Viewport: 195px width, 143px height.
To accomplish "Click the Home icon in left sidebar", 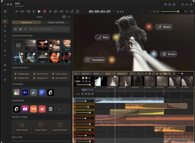I will pyautogui.click(x=5, y=21).
